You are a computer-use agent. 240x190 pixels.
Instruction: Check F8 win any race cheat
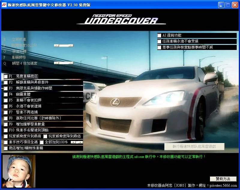tap(5, 118)
